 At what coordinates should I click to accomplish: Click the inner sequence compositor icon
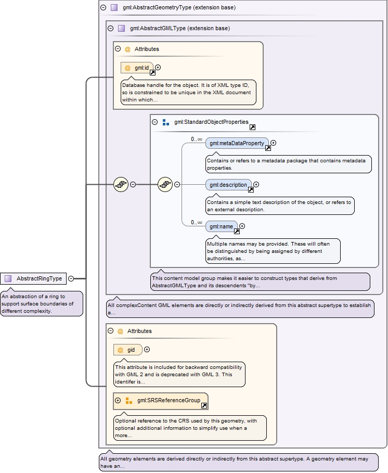point(165,184)
